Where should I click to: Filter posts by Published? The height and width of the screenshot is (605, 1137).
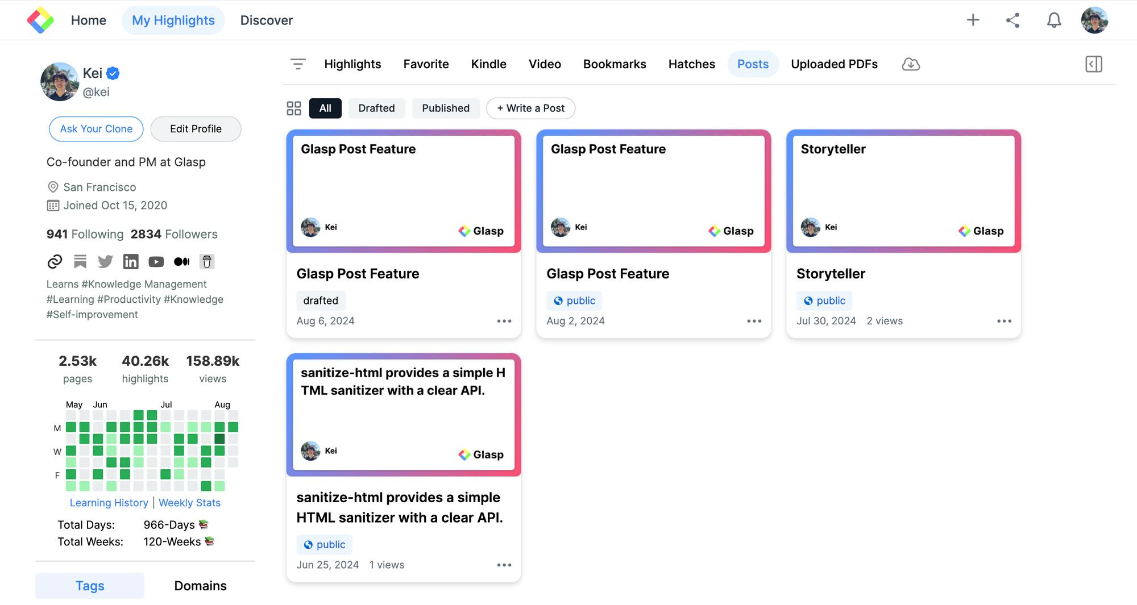point(446,109)
